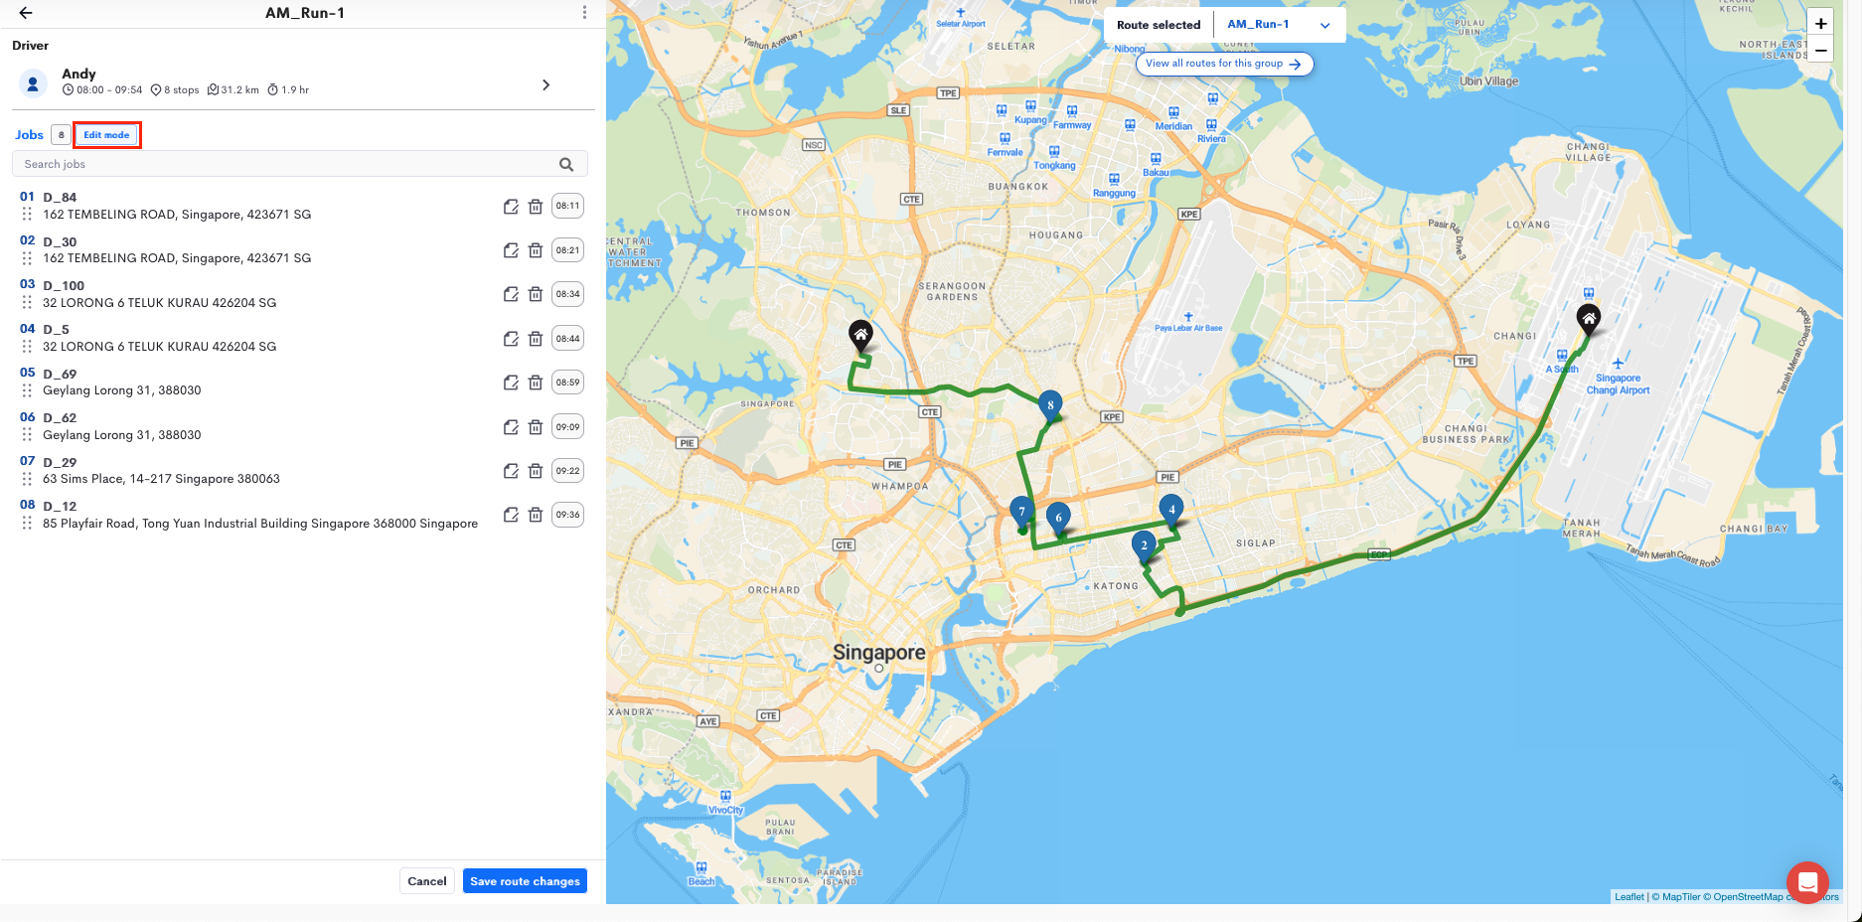Edit job D_12 with its edit icon
The image size is (1862, 922).
click(x=511, y=515)
